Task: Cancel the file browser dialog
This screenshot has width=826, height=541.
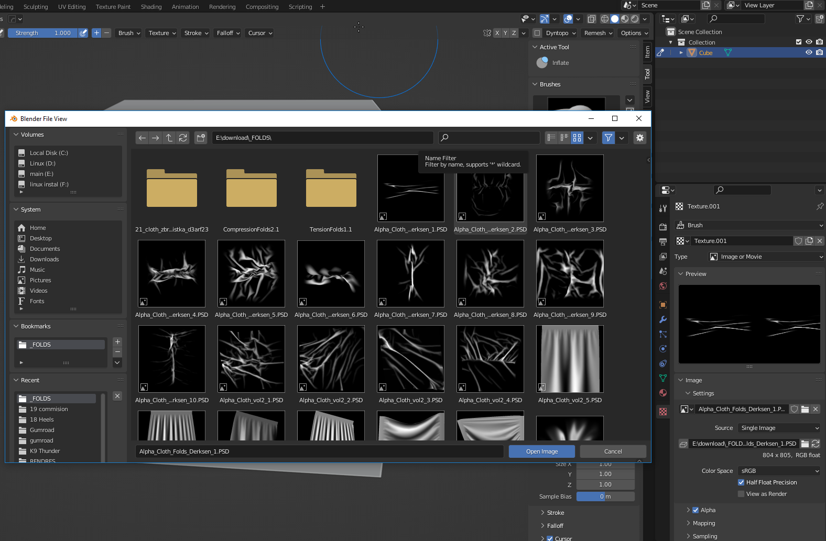Action: [x=613, y=451]
